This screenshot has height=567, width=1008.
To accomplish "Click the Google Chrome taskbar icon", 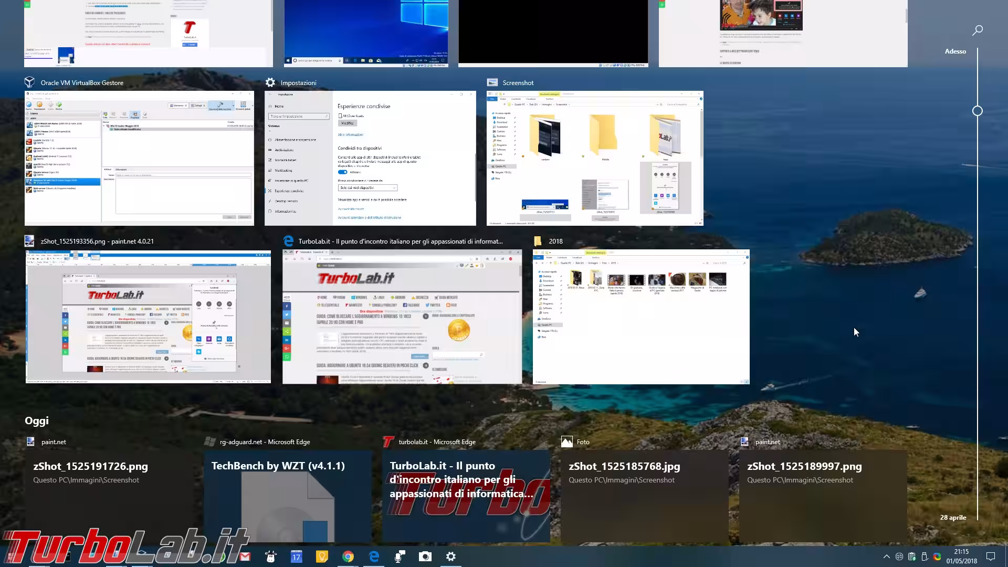I will (x=348, y=556).
